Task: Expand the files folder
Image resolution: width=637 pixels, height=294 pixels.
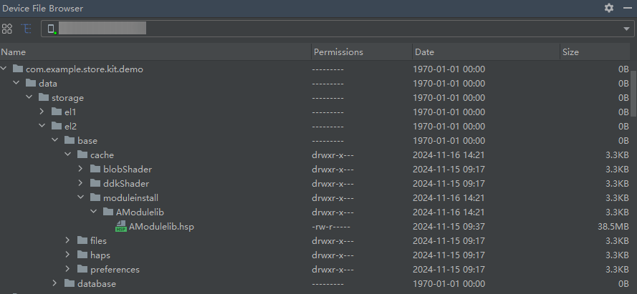Action: (68, 241)
